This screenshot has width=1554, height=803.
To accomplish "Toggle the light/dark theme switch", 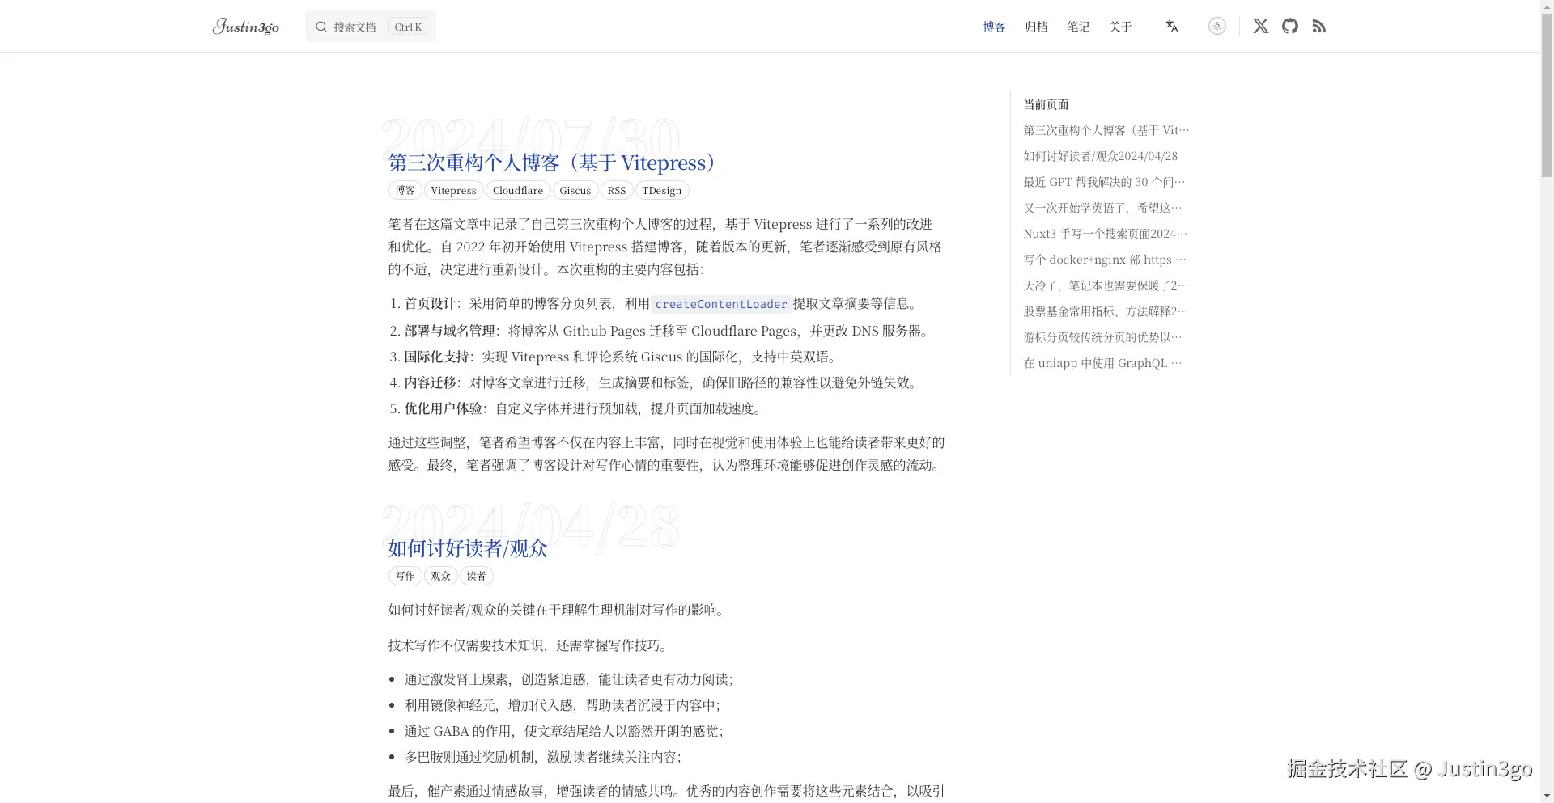I will (1217, 26).
